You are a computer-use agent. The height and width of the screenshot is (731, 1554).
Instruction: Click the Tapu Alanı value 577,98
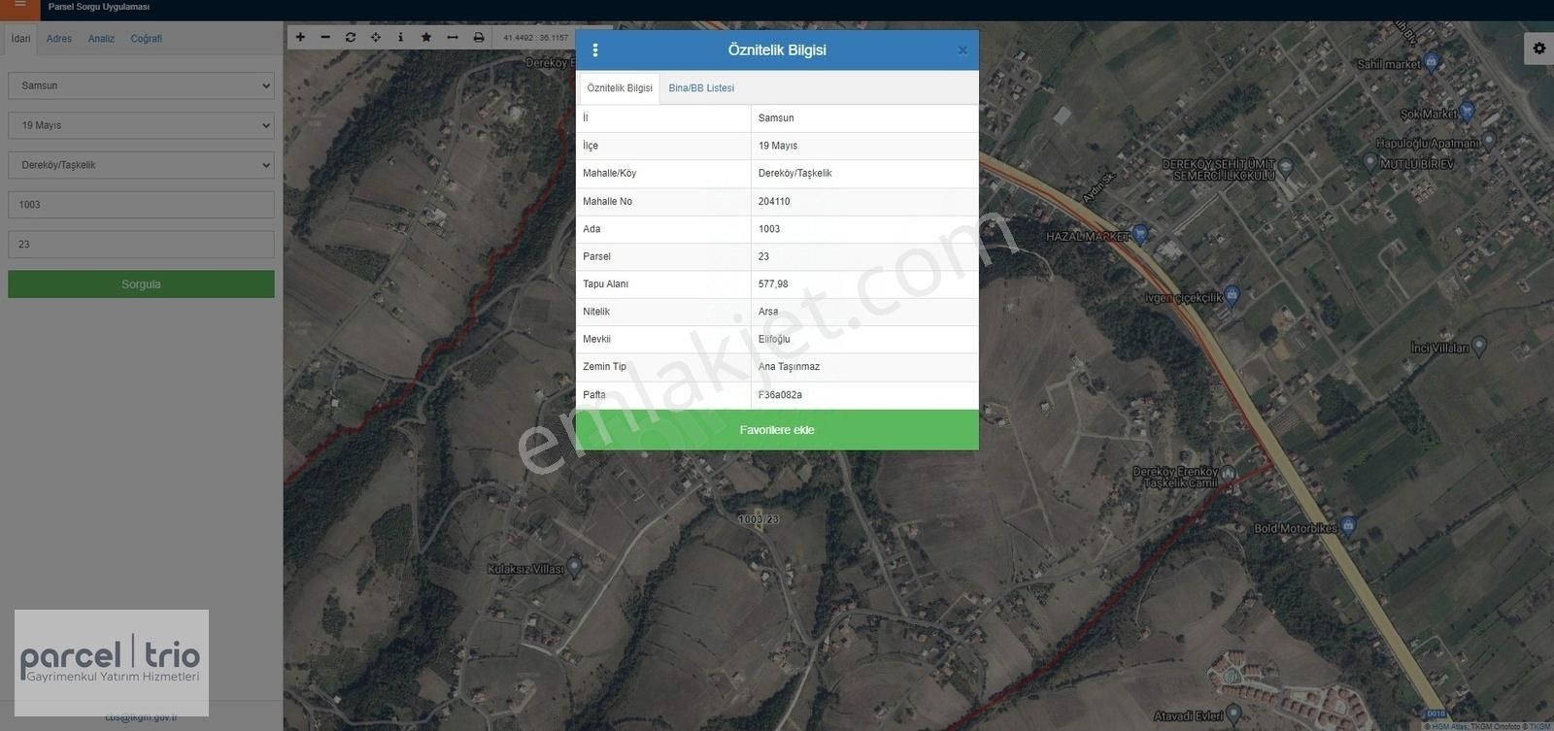pyautogui.click(x=773, y=284)
